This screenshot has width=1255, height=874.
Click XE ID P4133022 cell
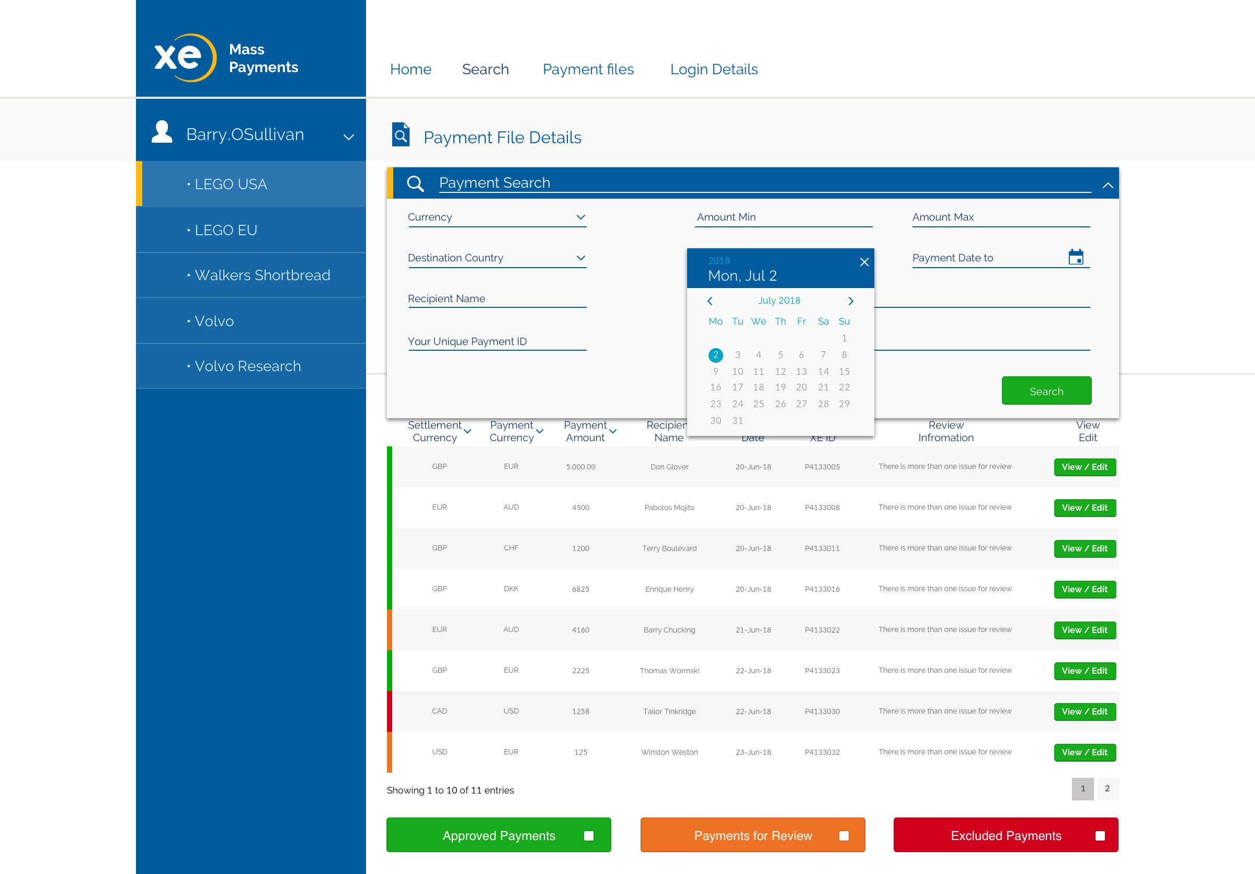pos(822,630)
